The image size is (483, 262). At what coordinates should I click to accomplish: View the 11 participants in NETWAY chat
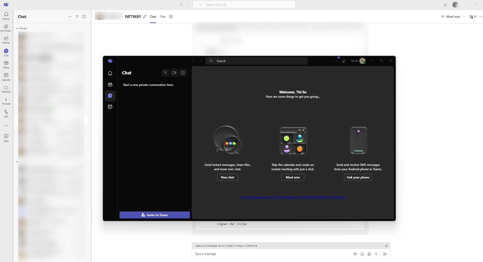coord(473,17)
